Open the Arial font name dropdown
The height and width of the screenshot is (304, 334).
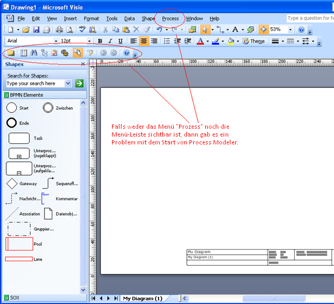coord(56,41)
